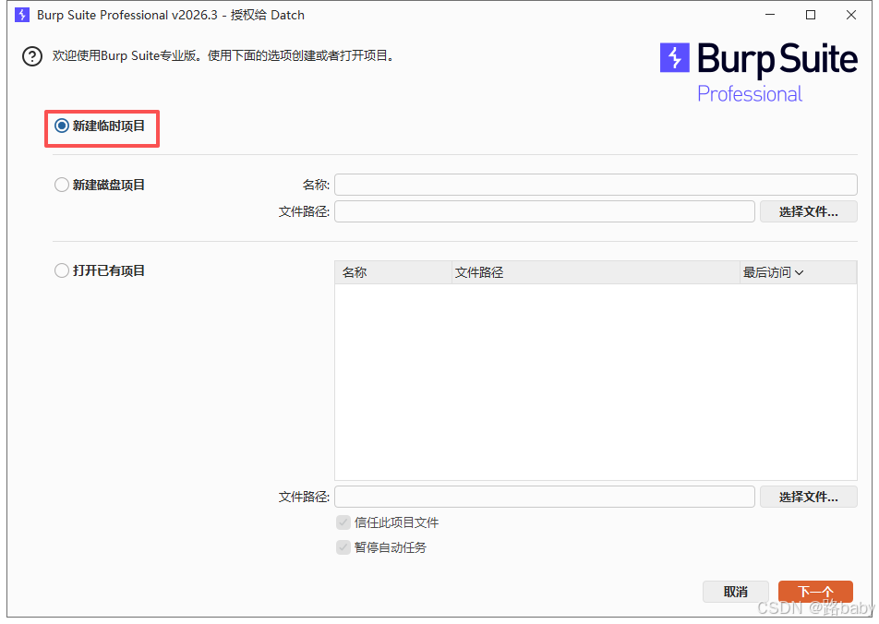Click the help question mark icon
The image size is (879, 624).
(32, 57)
